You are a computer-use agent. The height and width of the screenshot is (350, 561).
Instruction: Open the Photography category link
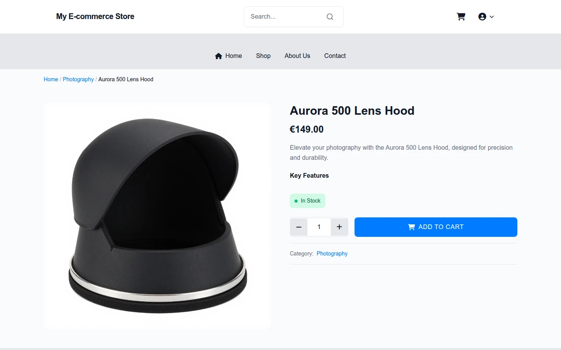[332, 254]
